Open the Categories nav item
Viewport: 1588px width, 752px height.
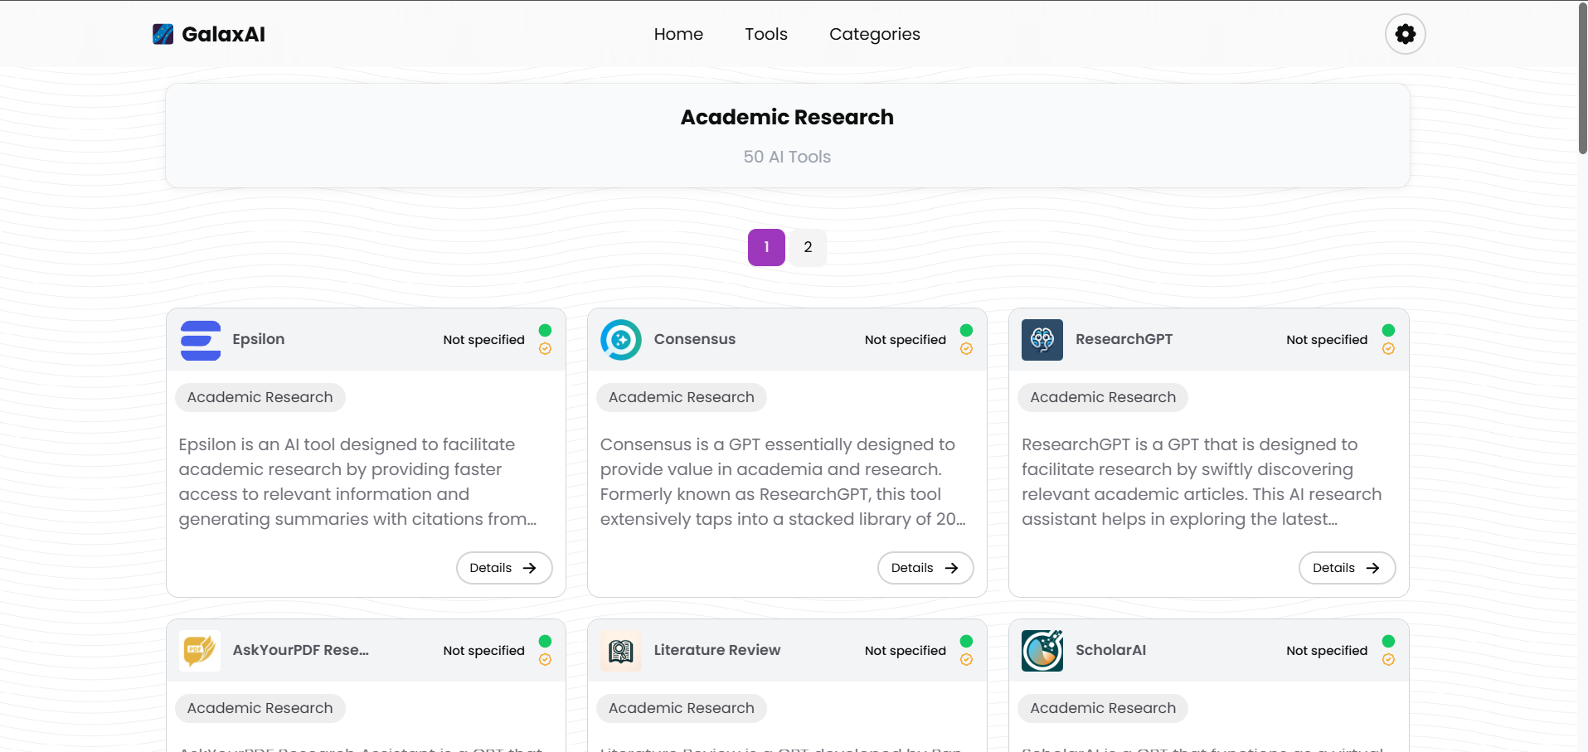pos(875,34)
